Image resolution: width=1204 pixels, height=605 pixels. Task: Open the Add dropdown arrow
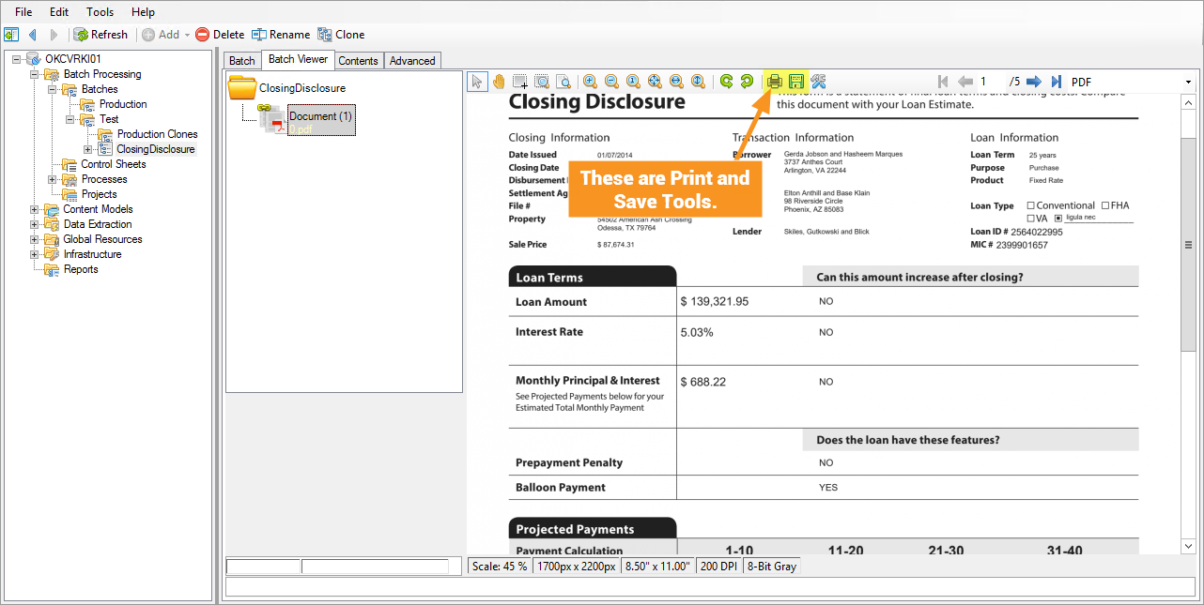pyautogui.click(x=187, y=35)
